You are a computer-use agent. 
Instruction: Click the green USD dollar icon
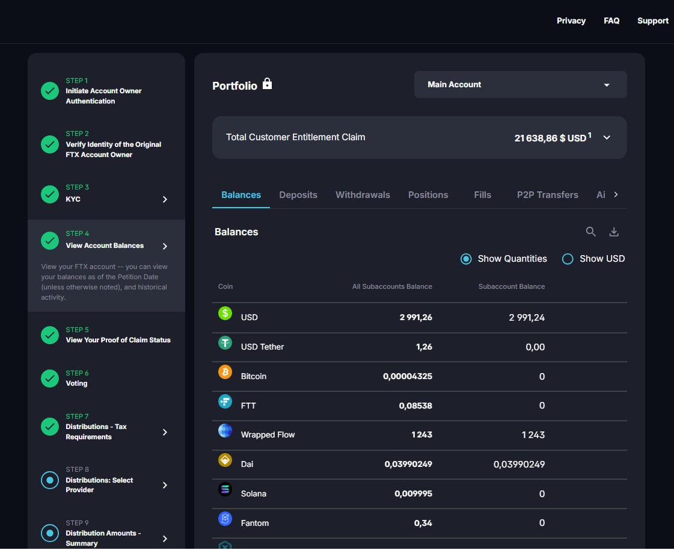tap(225, 314)
